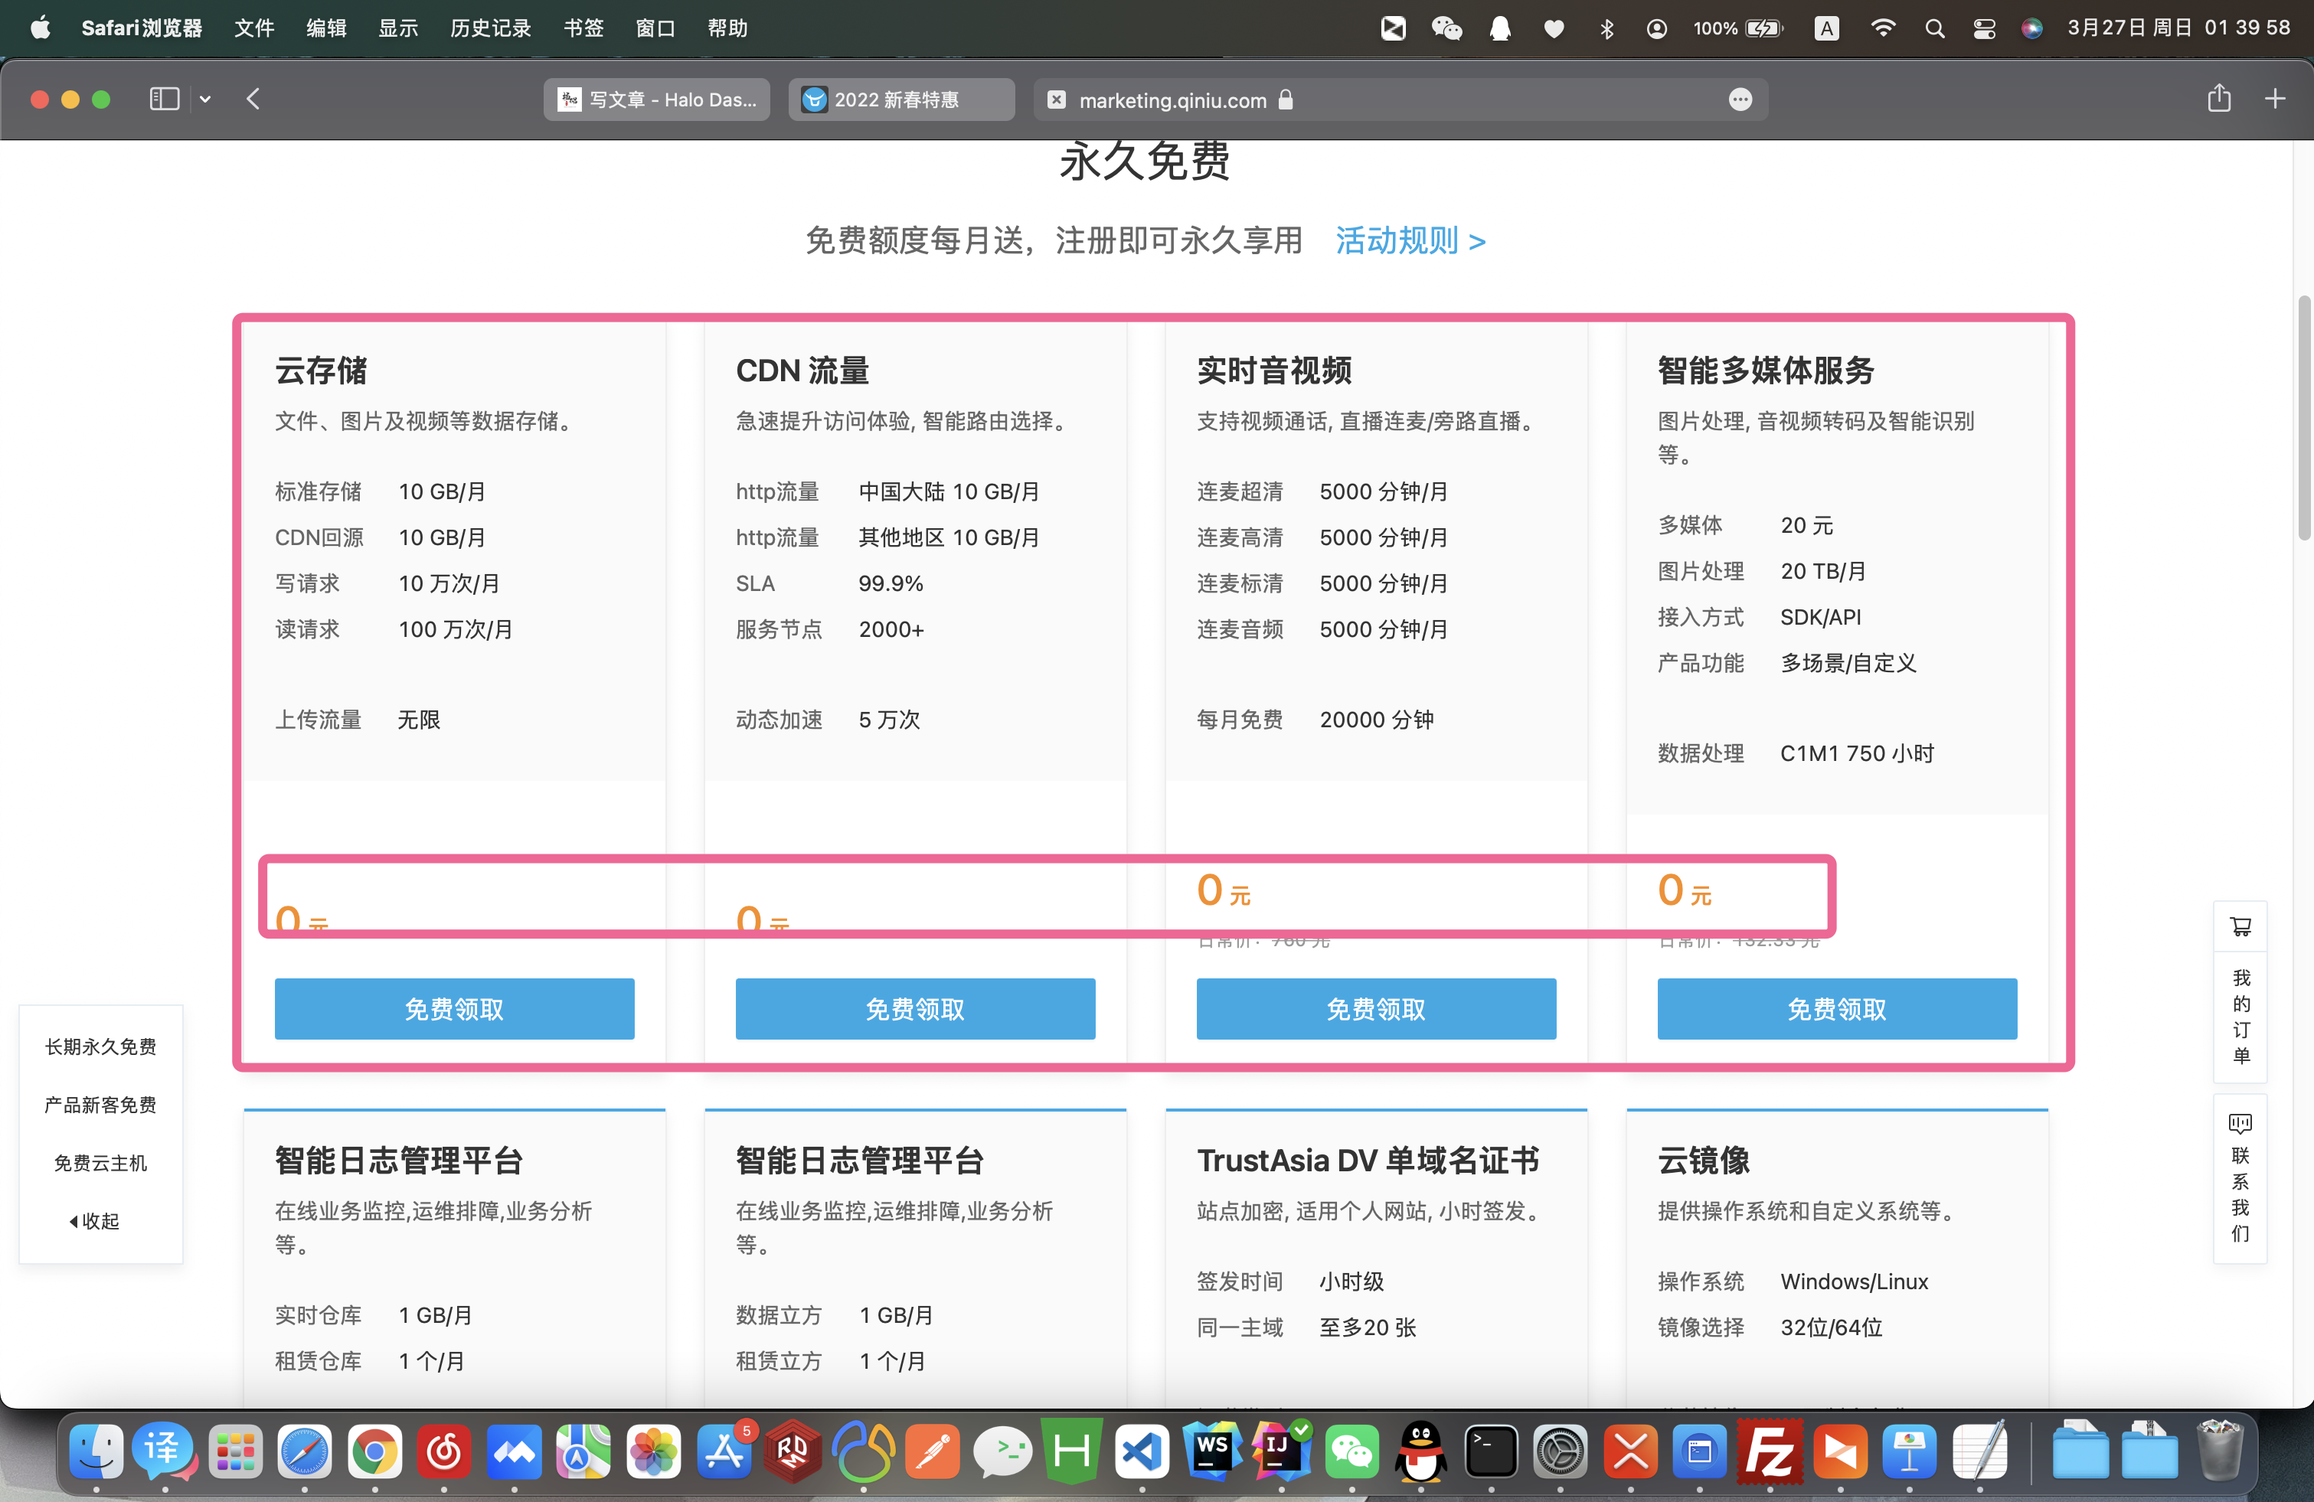The width and height of the screenshot is (2314, 1502).
Task: Open App Store from the Dock
Action: (x=724, y=1452)
